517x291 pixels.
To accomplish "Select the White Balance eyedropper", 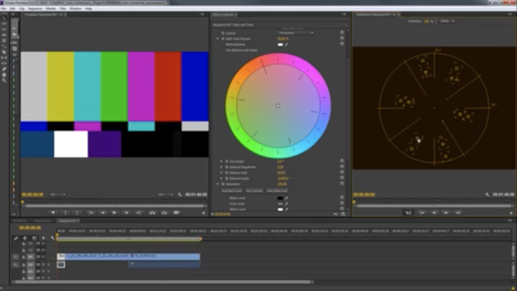I will coord(286,44).
